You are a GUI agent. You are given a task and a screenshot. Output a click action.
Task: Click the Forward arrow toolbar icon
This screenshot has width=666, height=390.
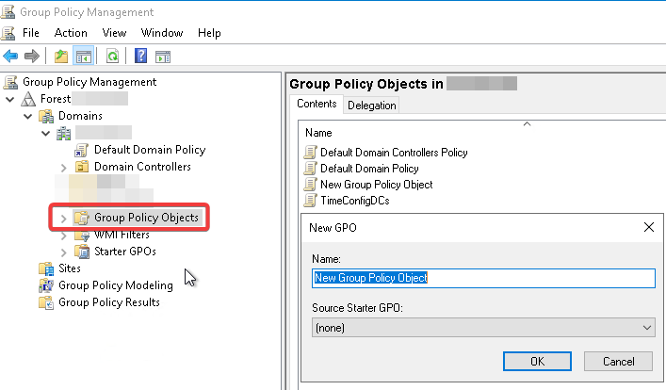coord(30,57)
